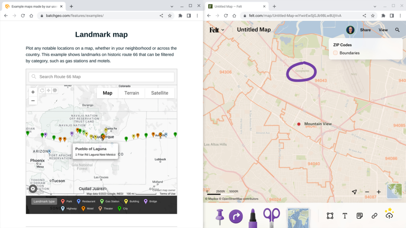The image size is (406, 228).
Task: Switch to Satellite map view
Action: [x=159, y=93]
